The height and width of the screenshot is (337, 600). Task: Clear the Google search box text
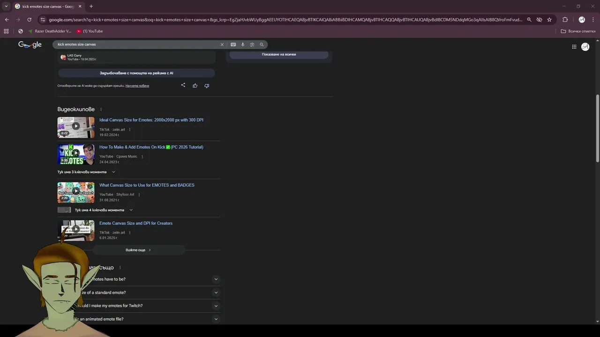(x=222, y=44)
